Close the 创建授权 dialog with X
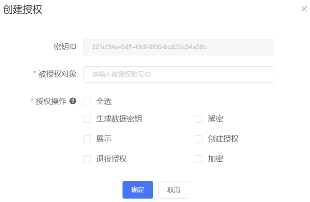Viewport: 310px width, 202px height. [304, 9]
